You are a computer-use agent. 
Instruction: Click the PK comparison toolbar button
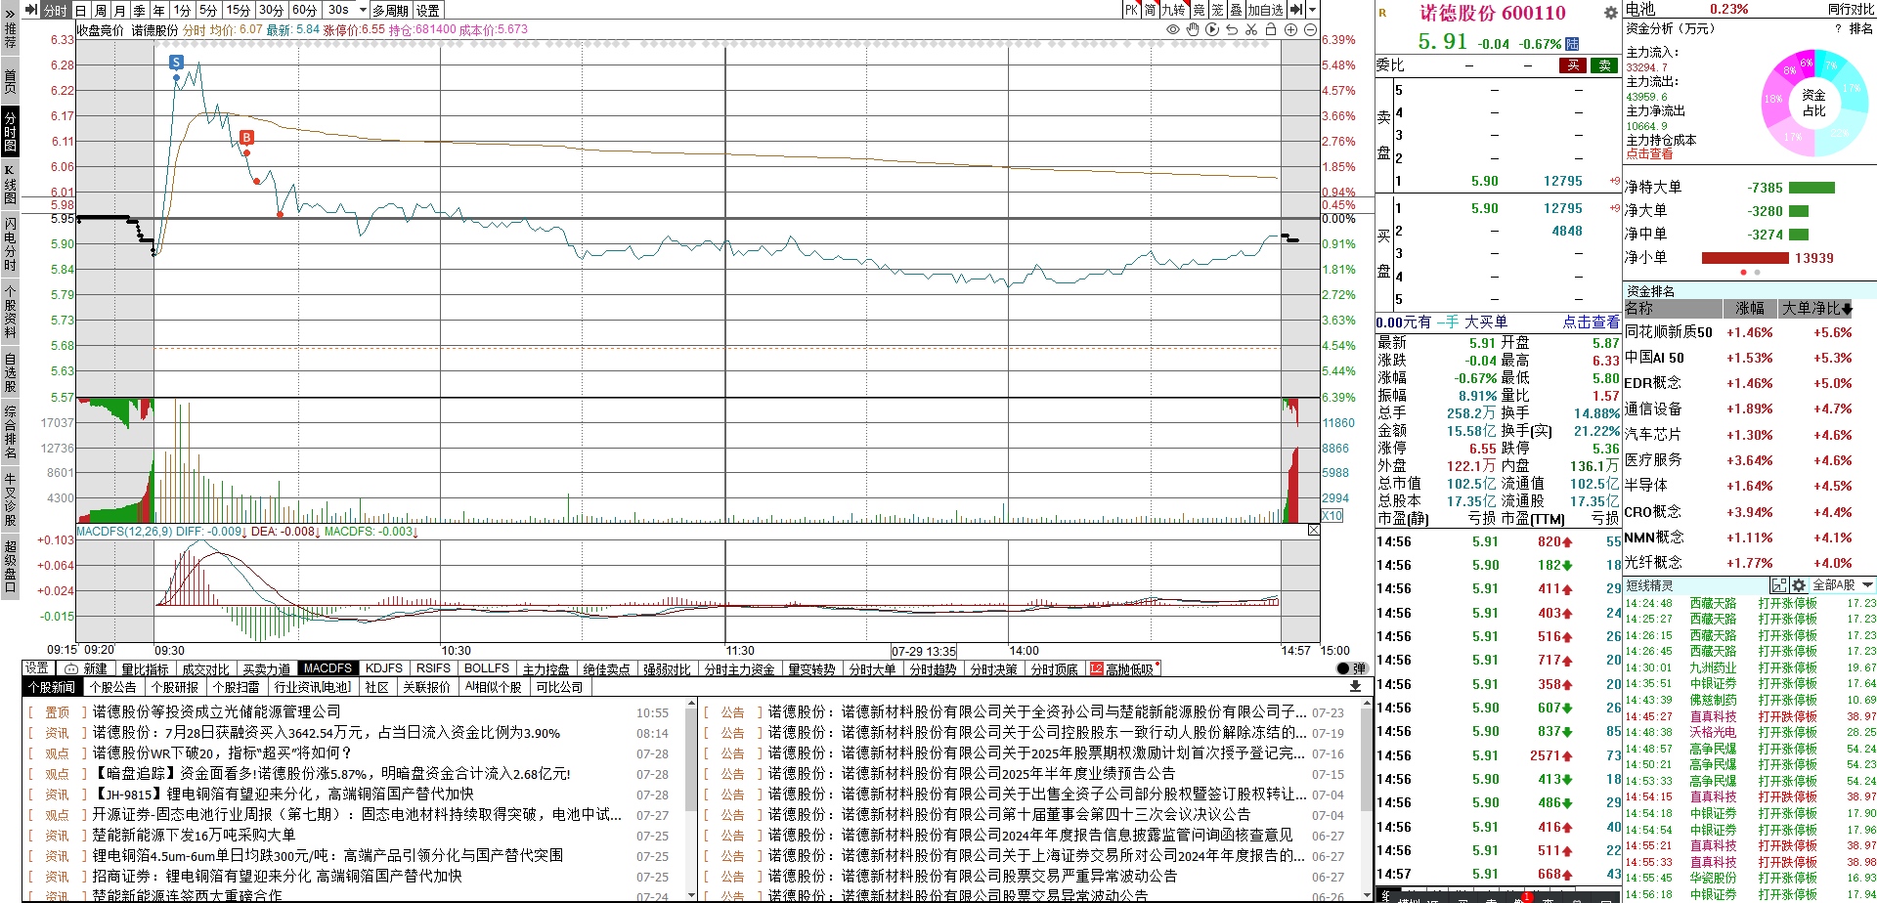coord(1131,10)
